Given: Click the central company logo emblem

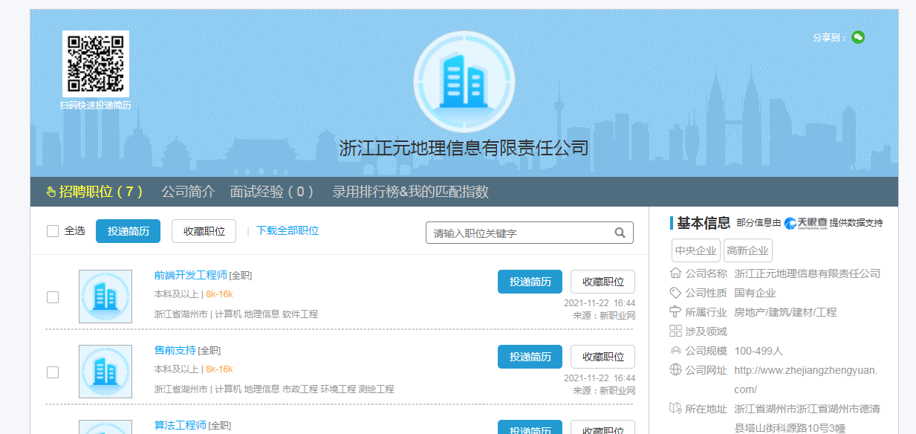Looking at the screenshot, I should [x=464, y=81].
